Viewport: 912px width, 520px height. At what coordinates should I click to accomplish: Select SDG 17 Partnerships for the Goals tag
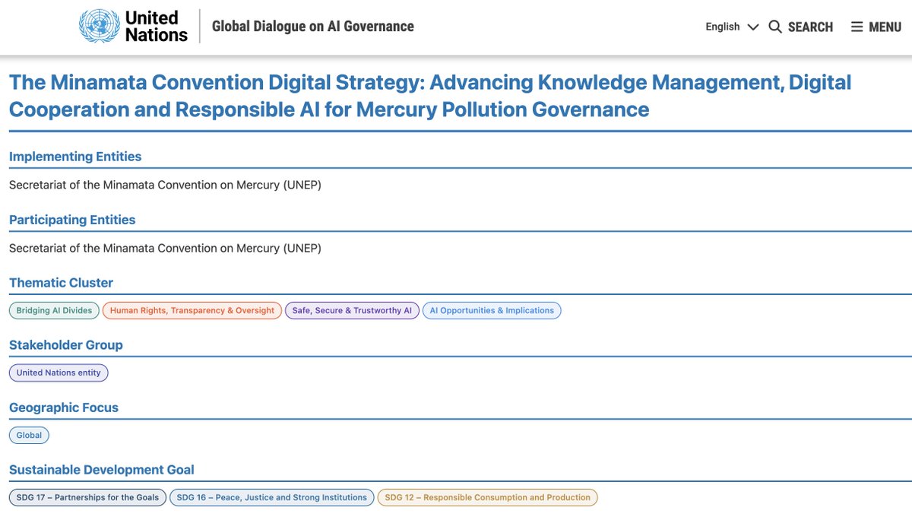coord(87,497)
